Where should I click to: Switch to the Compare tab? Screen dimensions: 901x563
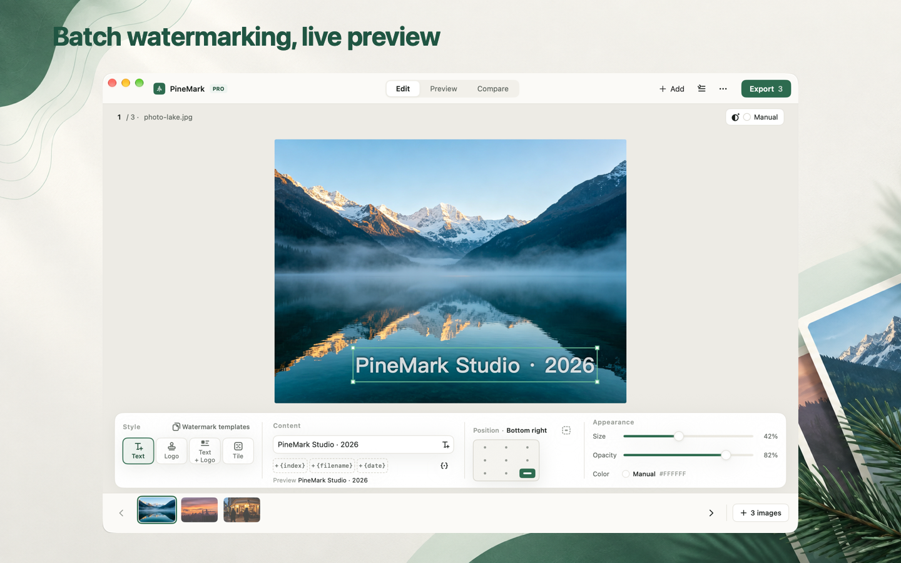(x=493, y=89)
